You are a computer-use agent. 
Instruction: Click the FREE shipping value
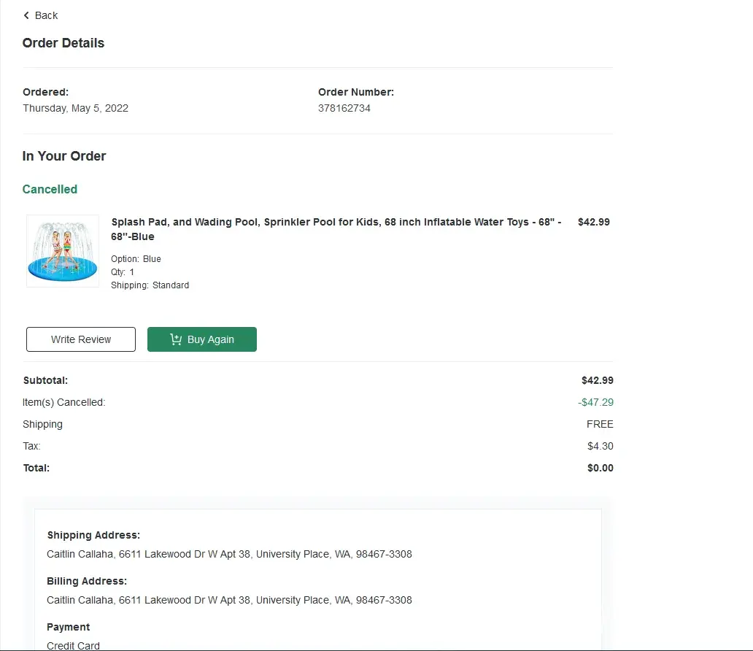600,424
